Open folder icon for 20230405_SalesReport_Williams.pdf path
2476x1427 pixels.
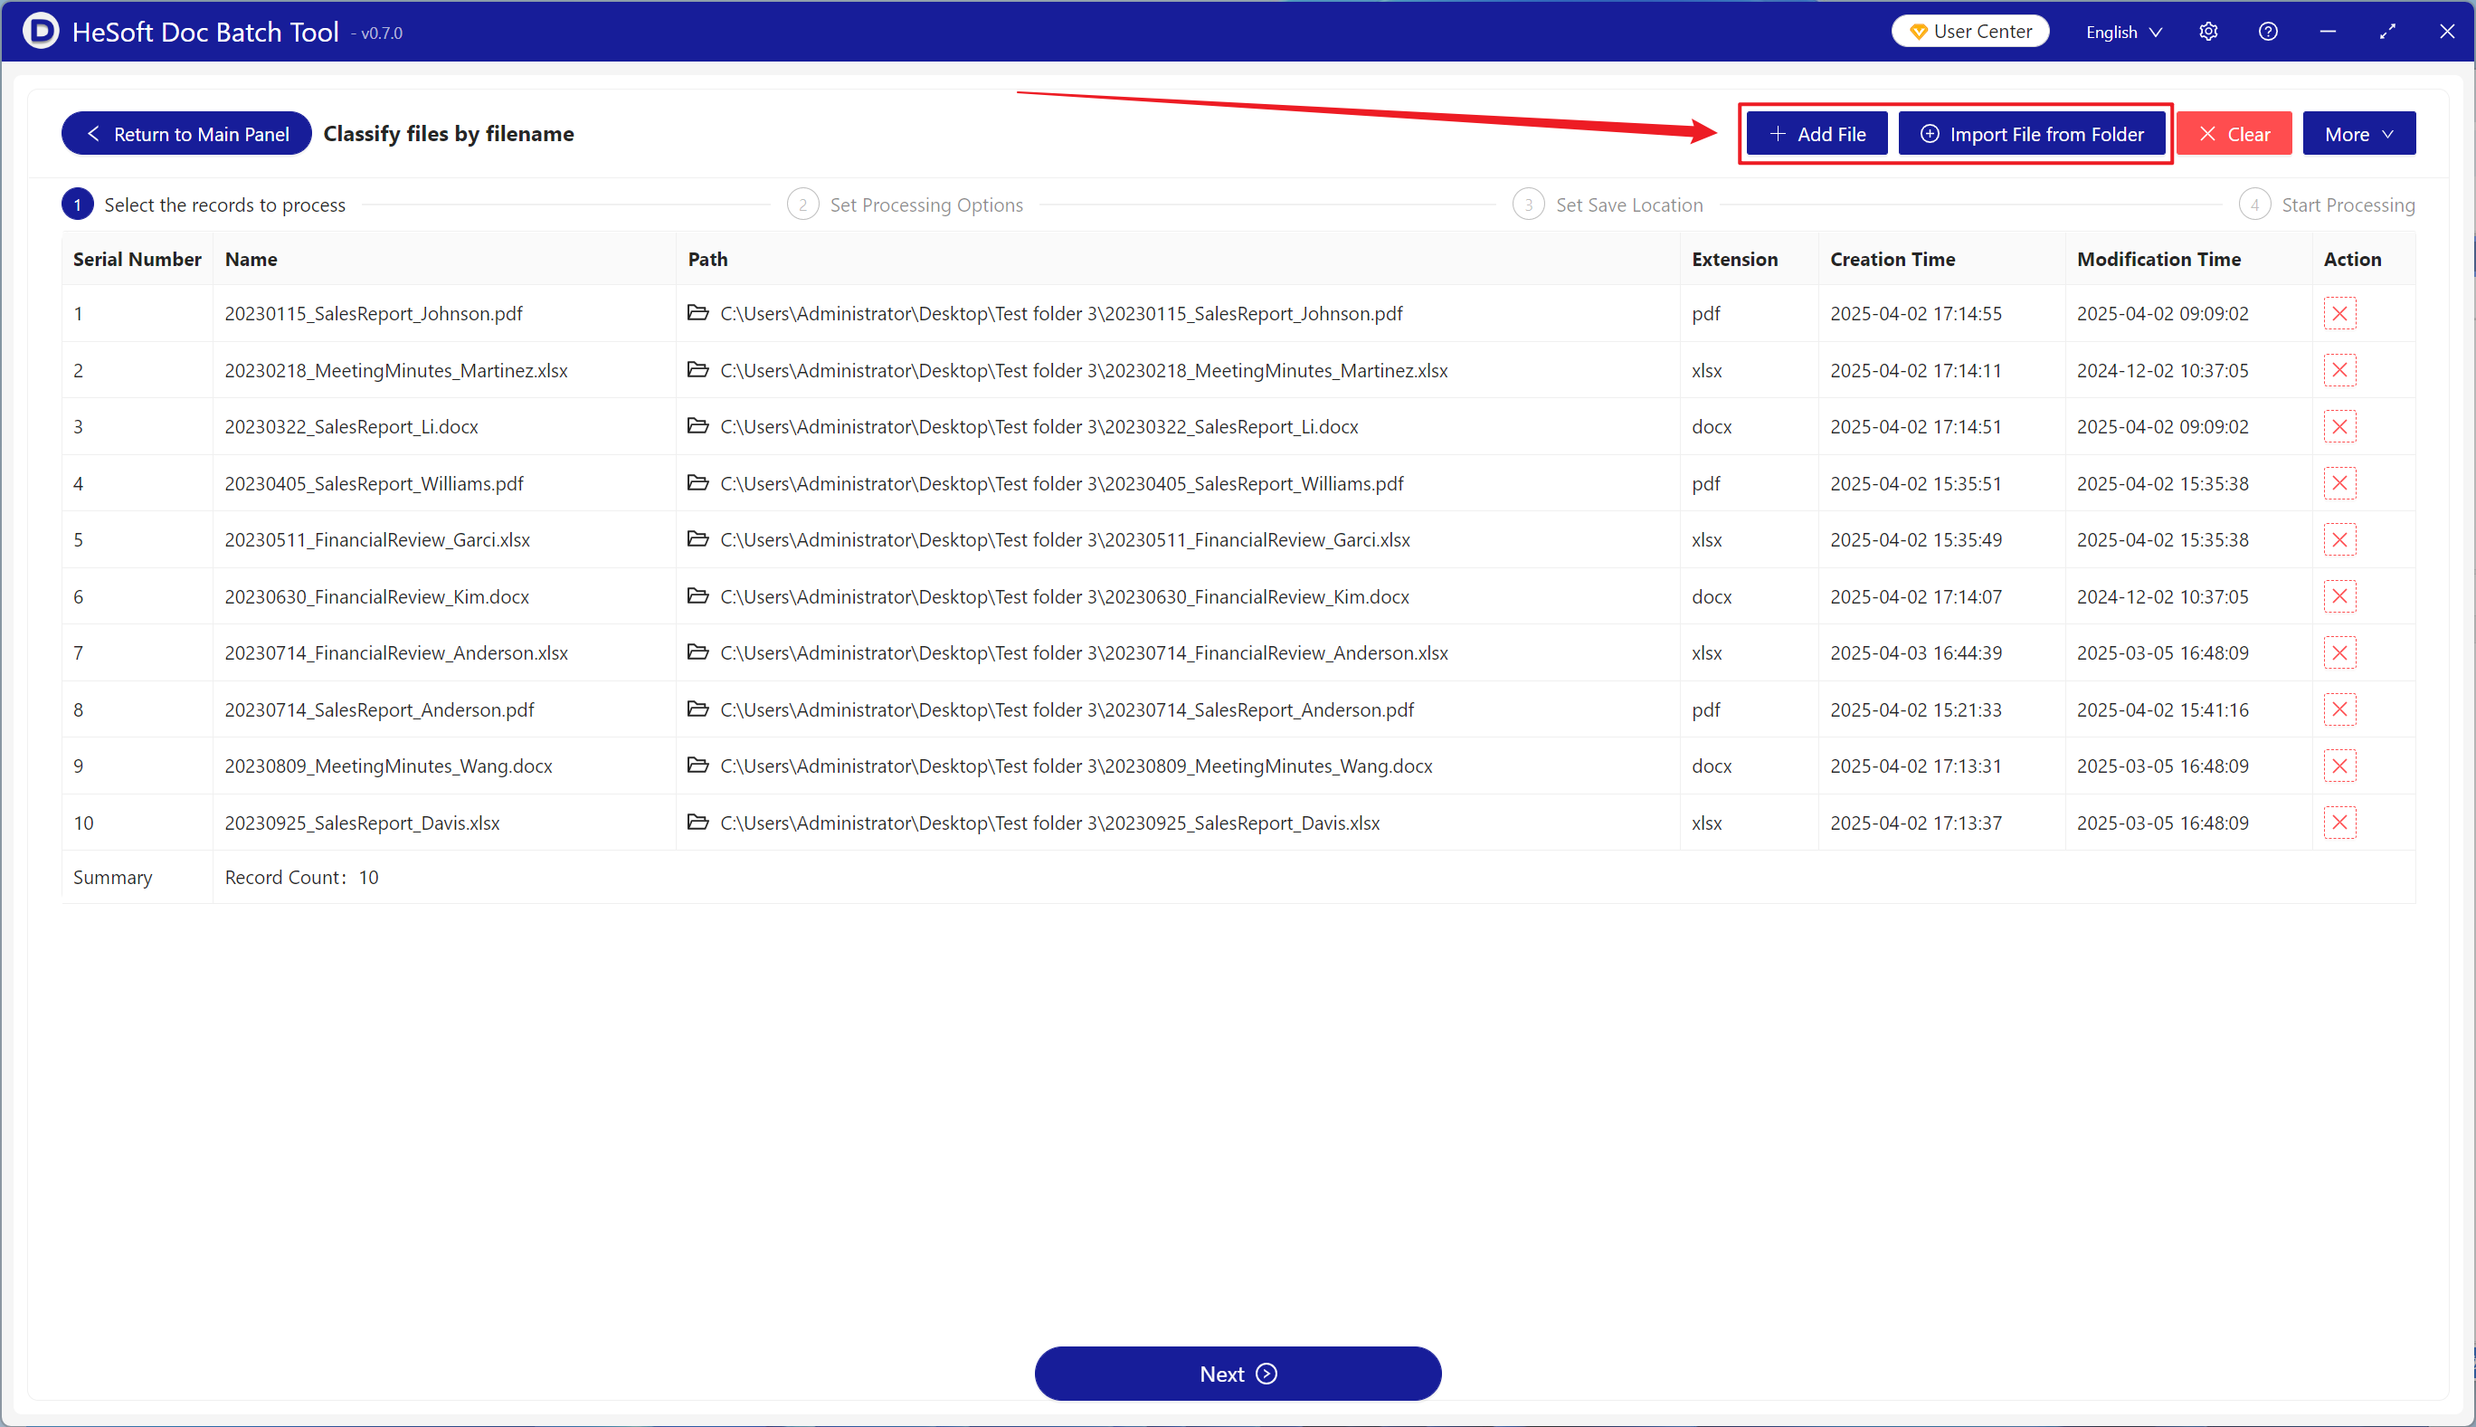coord(697,482)
